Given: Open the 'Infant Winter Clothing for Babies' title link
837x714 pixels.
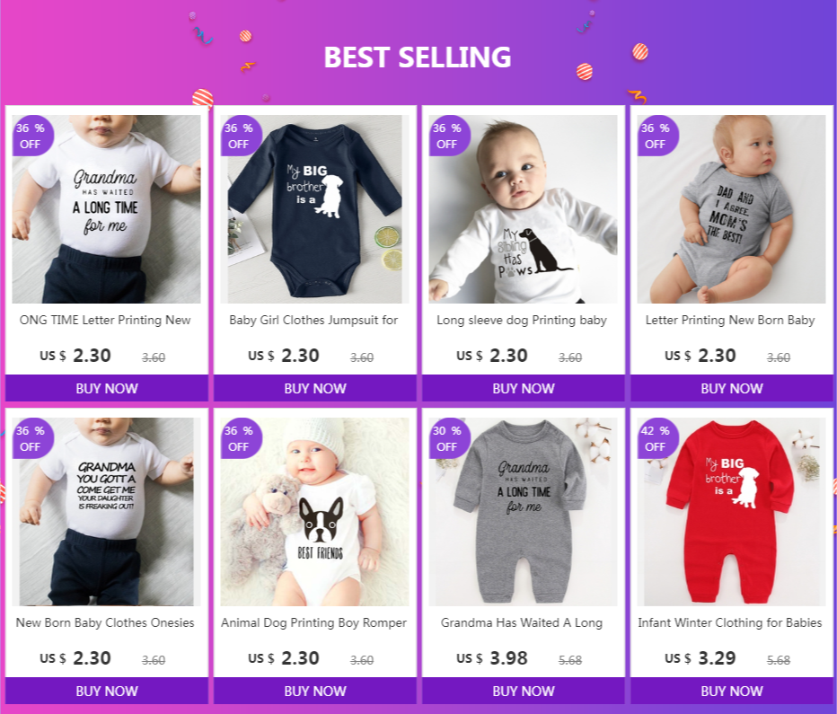Looking at the screenshot, I should click(730, 622).
